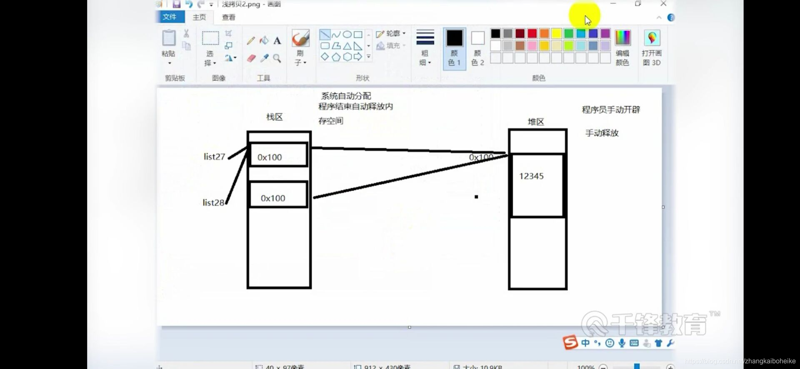Viewport: 800px width, 369px height.
Task: Choose the pentagon shape
Action: (x=336, y=57)
